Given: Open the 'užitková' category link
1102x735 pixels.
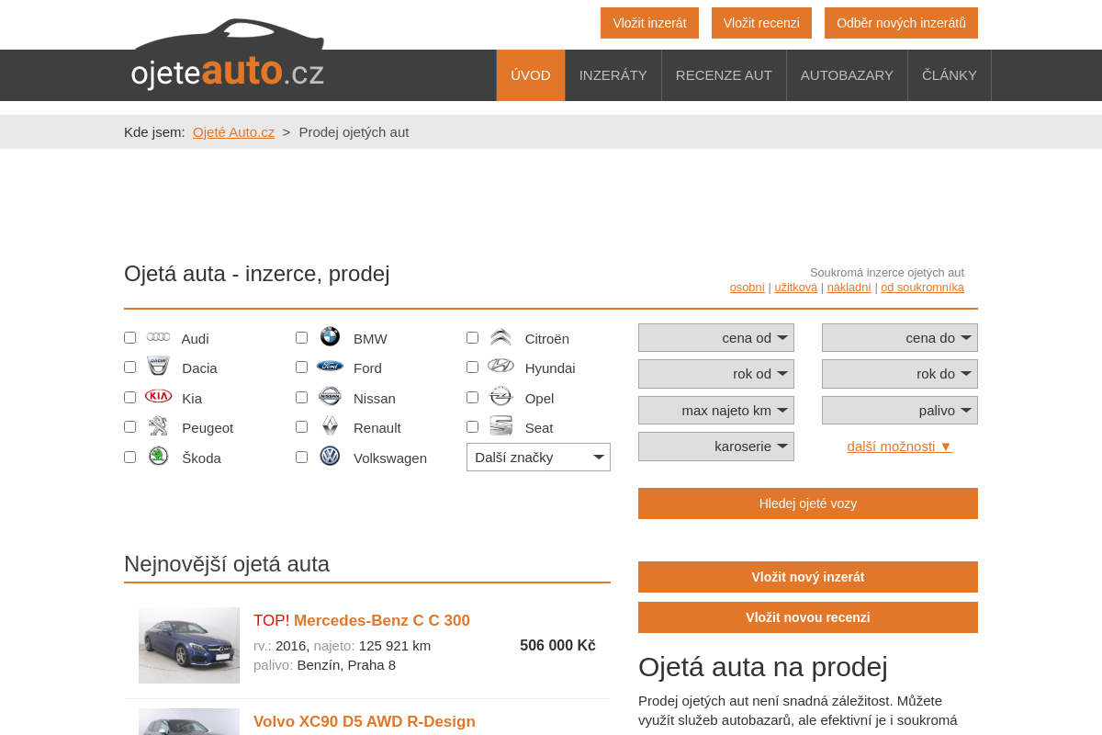Looking at the screenshot, I should pyautogui.click(x=795, y=288).
